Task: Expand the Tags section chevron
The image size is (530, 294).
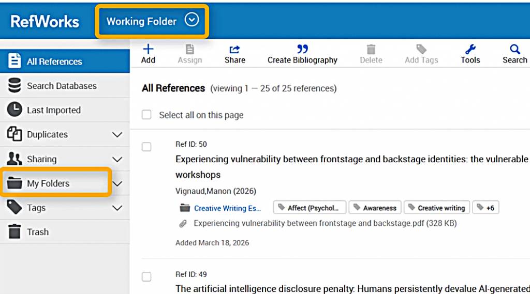Action: click(117, 208)
